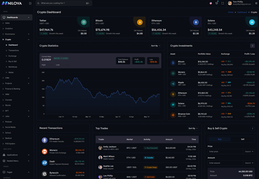Image resolution: width=259 pixels, height=179 pixels.
Task: Click the Buy Executed status badge
Action: point(151,148)
